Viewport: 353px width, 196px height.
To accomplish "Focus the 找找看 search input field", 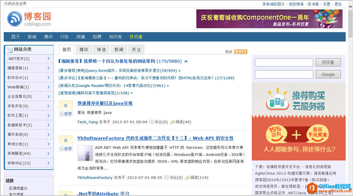I will (x=284, y=62).
